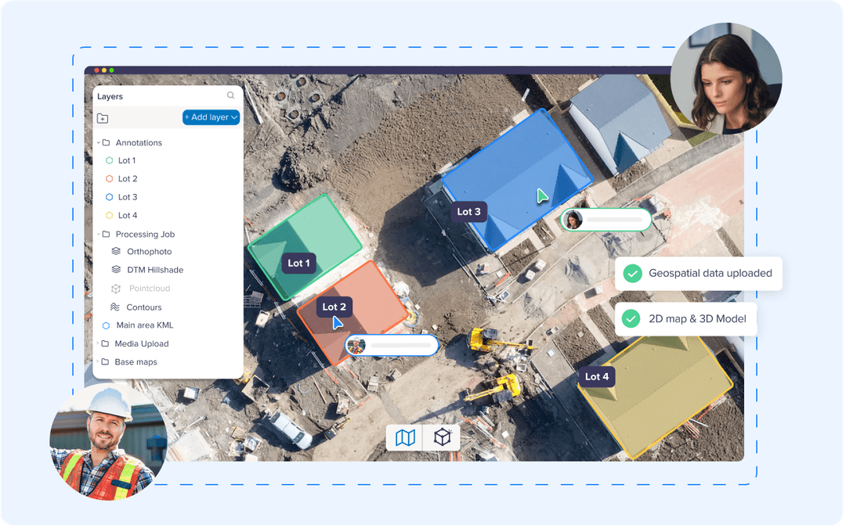Click the Lot 1 map label

[x=299, y=264]
